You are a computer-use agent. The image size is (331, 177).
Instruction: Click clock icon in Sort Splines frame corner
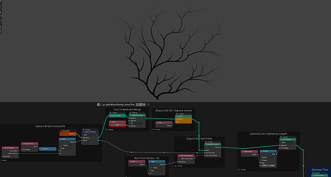click(x=239, y=169)
